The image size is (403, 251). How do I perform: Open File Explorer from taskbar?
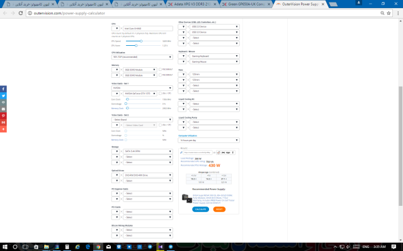(x=46, y=247)
